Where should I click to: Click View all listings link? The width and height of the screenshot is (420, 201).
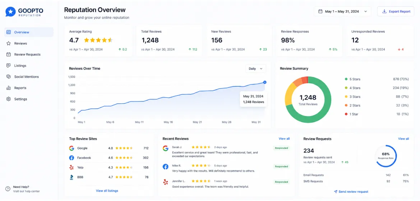click(107, 191)
